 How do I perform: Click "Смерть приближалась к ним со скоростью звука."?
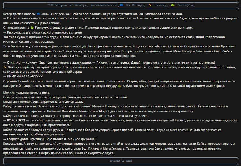pyautogui.click(x=76, y=153)
